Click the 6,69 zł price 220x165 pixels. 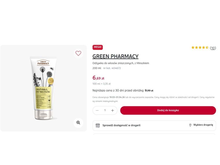coord(98,78)
